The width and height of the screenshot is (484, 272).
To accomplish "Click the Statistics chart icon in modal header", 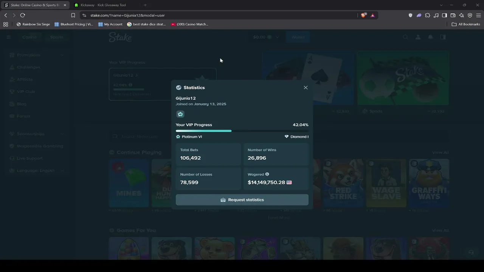I will click(x=178, y=88).
